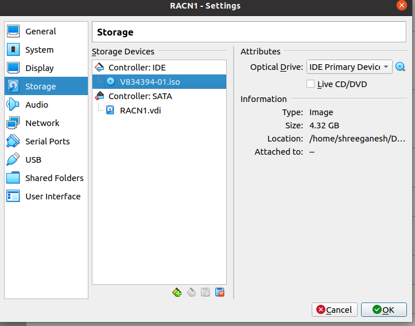Screen dimensions: 415x326
Task: Click the remove controller icon
Action: point(191,292)
